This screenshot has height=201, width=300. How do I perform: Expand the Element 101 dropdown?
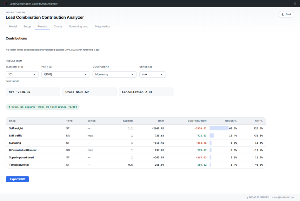pyautogui.click(x=22, y=74)
